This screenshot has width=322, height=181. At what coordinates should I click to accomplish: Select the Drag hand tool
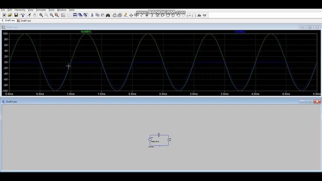(173, 15)
